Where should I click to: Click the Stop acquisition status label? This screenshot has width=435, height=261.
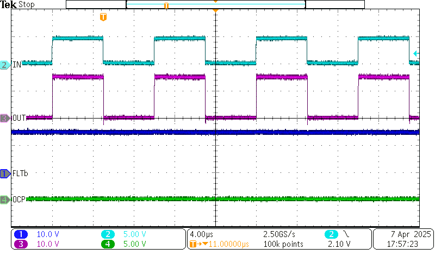(27, 4)
